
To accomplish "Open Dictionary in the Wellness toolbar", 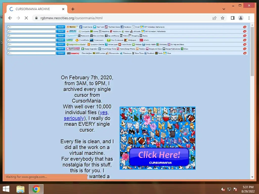I will [162, 44].
